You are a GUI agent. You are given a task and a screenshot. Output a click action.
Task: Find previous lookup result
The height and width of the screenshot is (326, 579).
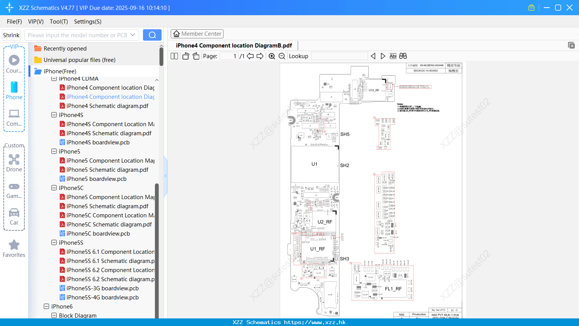tap(373, 56)
